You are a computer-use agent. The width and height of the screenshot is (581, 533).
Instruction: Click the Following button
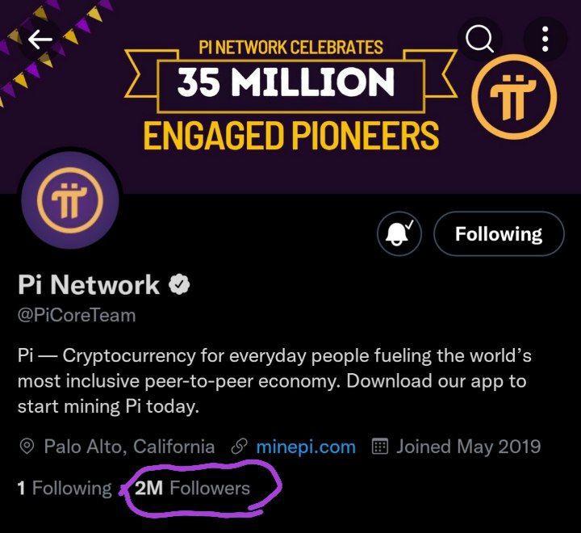499,234
